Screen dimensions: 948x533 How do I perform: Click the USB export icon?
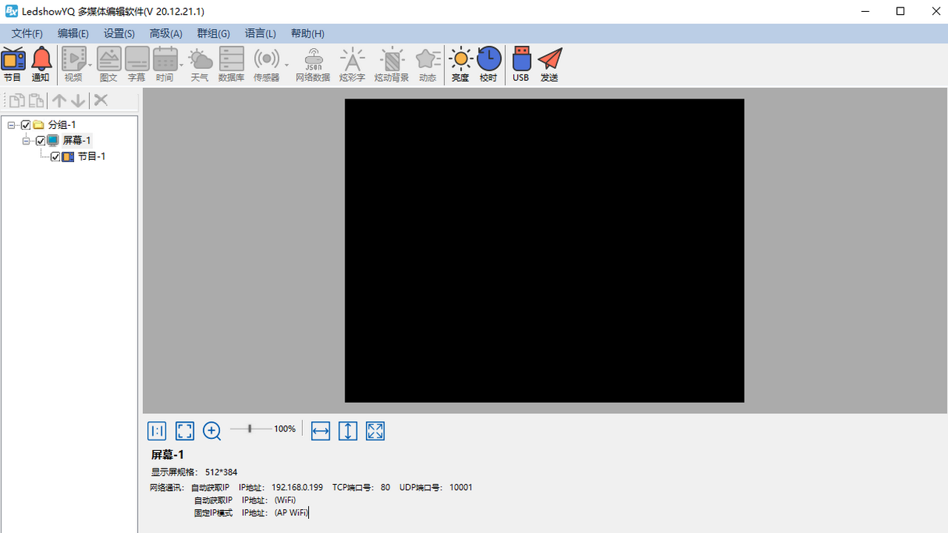point(521,64)
